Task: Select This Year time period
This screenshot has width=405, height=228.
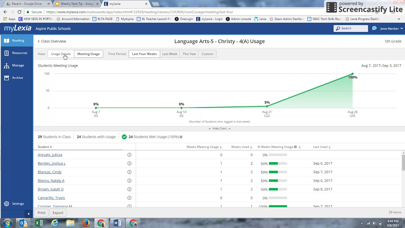Action: coord(189,54)
